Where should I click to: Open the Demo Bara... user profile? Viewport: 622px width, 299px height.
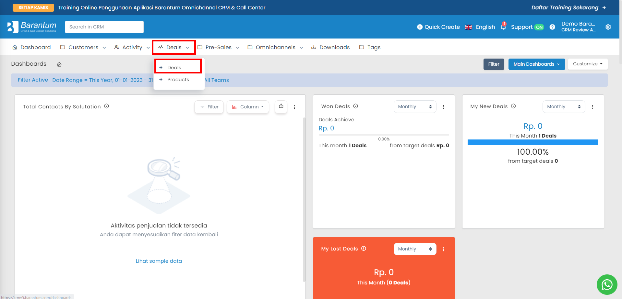(x=578, y=27)
